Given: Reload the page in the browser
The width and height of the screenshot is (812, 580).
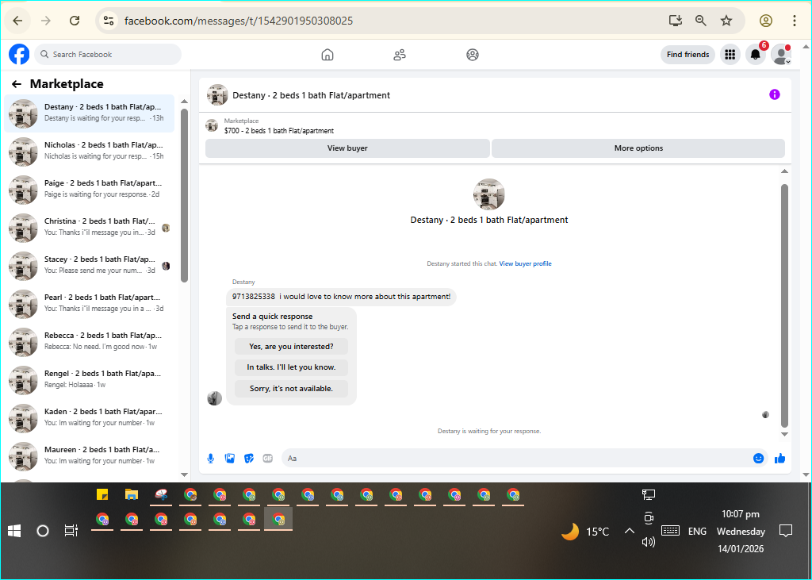Looking at the screenshot, I should tap(75, 21).
